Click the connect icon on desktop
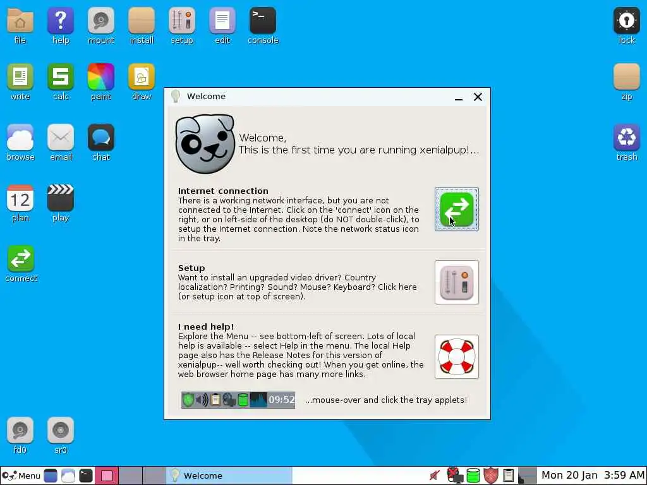The width and height of the screenshot is (647, 485). pyautogui.click(x=21, y=258)
